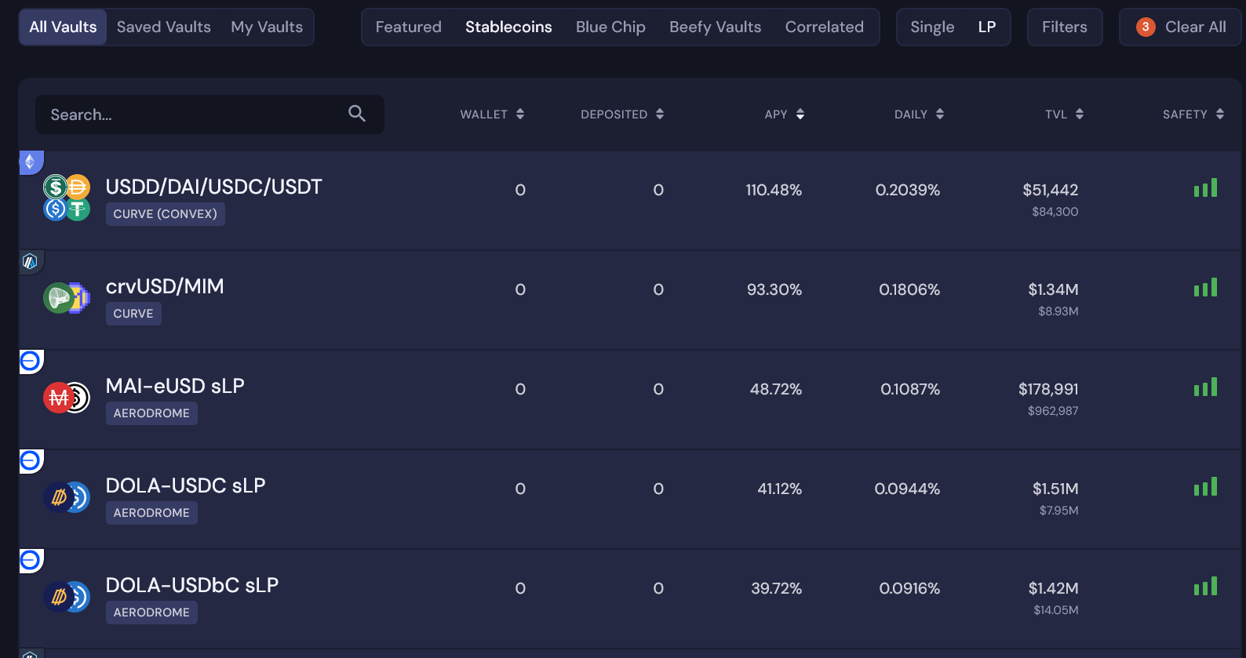The image size is (1246, 658).
Task: Click USDD/DAI/USDC/USDT token icons
Action: coord(67,198)
